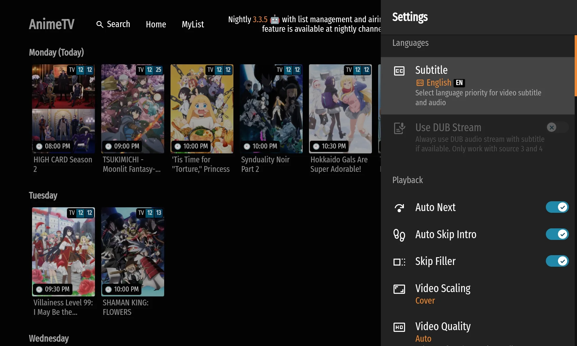Go to the Home tab

click(156, 24)
